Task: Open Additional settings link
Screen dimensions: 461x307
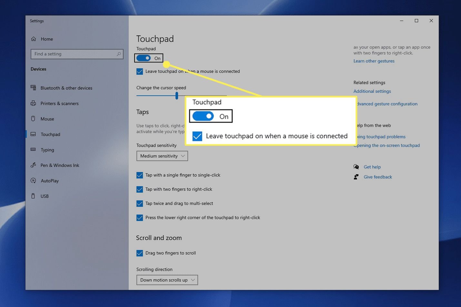Action: 372,91
